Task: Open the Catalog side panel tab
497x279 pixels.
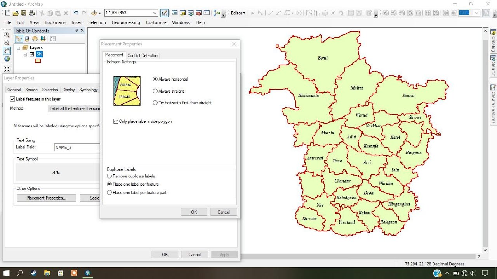Action: coord(493,41)
